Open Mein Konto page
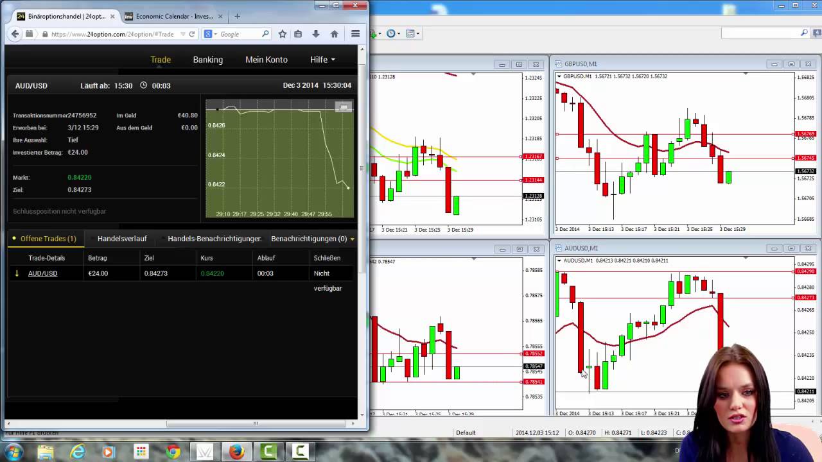 coord(267,60)
